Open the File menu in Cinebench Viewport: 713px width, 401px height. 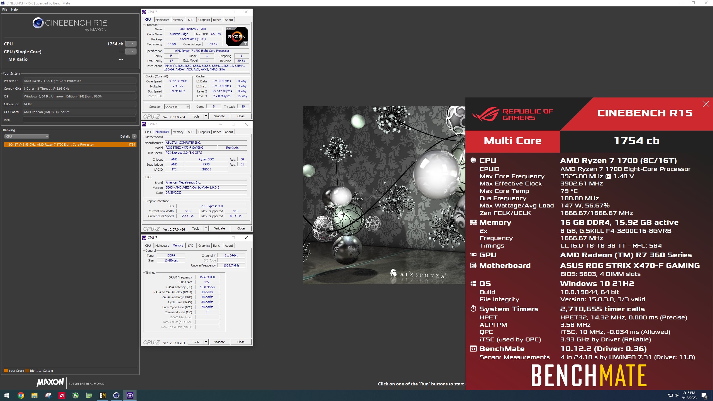(x=5, y=9)
